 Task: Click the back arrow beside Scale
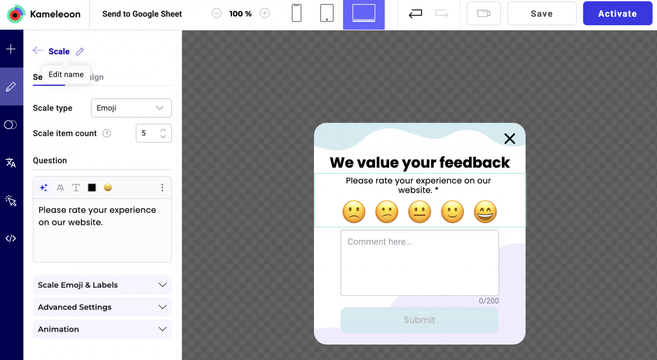click(38, 51)
